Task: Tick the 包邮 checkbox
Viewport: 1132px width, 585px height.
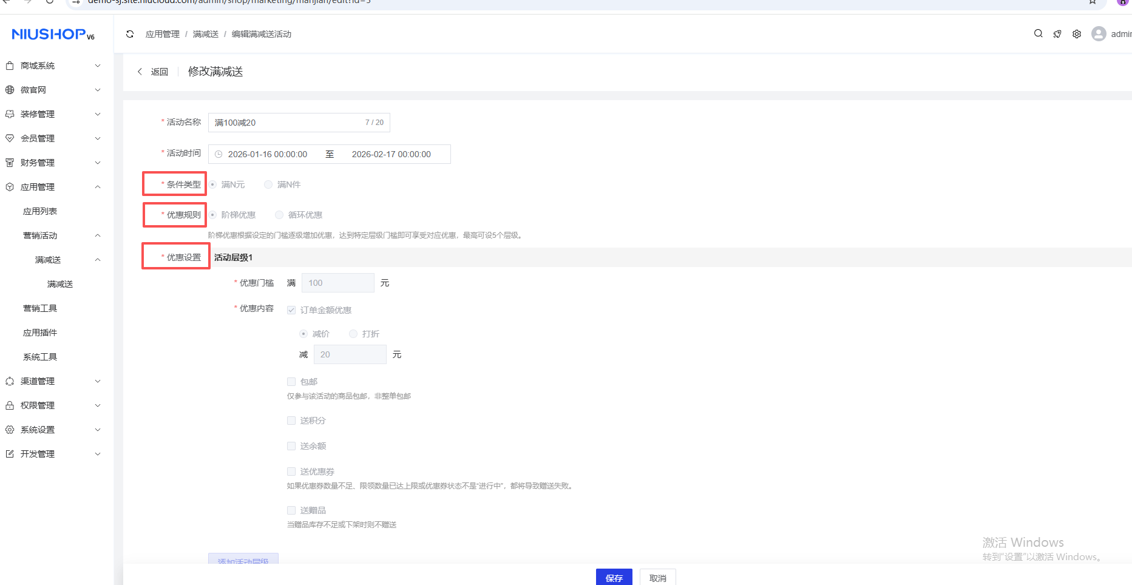Action: (x=291, y=382)
